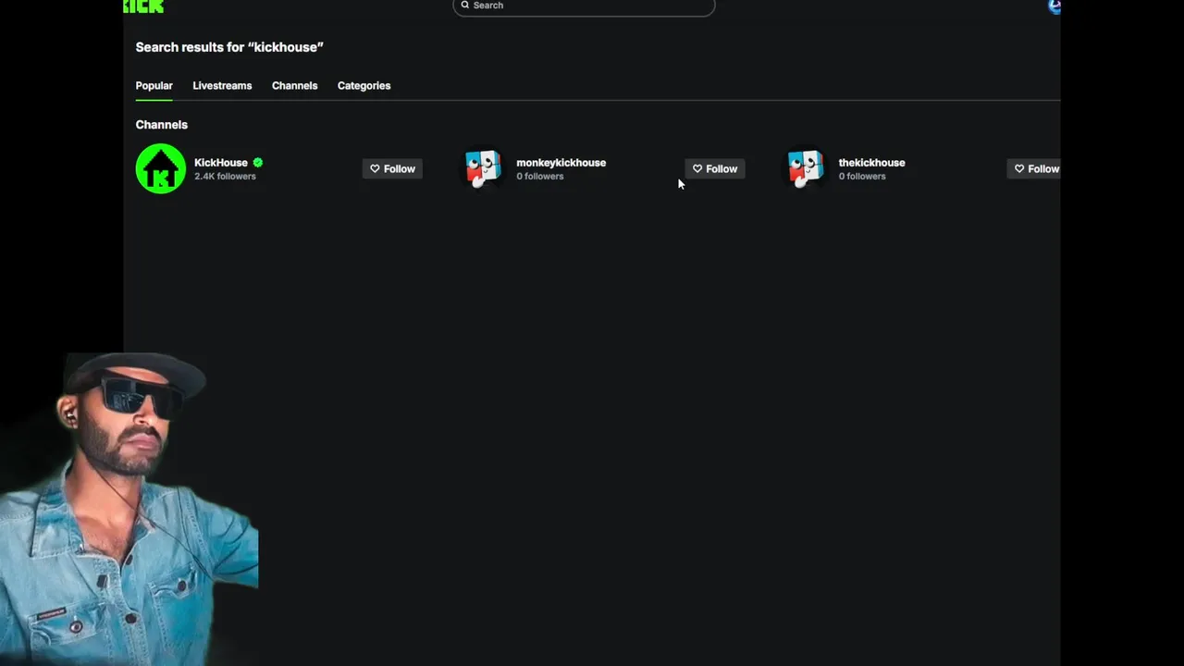This screenshot has width=1184, height=666.
Task: Open the KickHouse channel name link
Action: [x=221, y=163]
